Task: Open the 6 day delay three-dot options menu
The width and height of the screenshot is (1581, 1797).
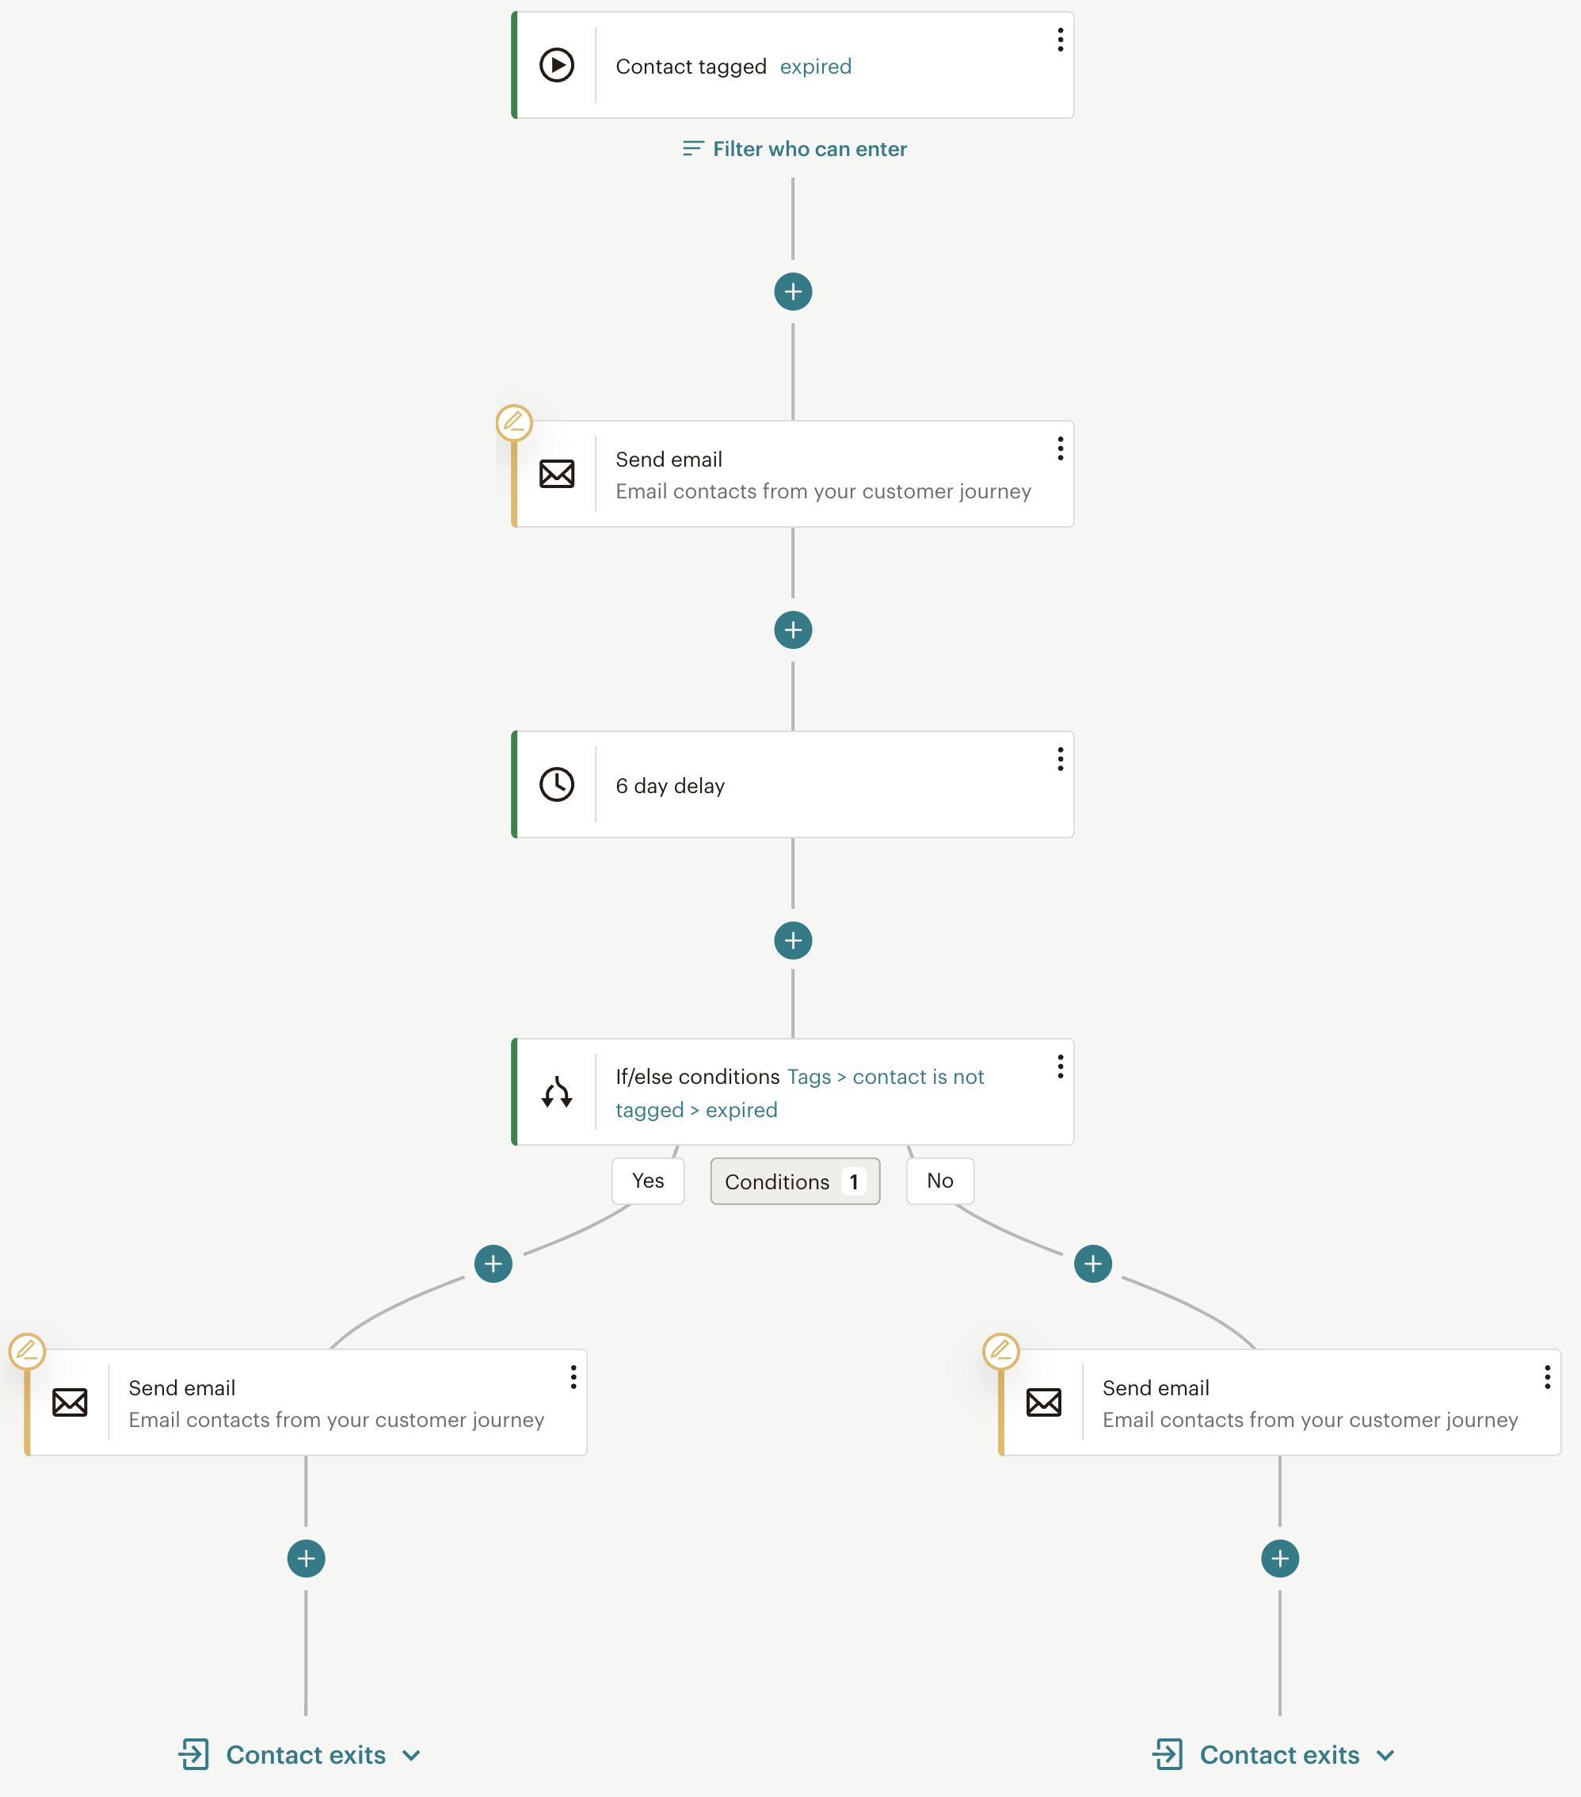Action: point(1060,759)
